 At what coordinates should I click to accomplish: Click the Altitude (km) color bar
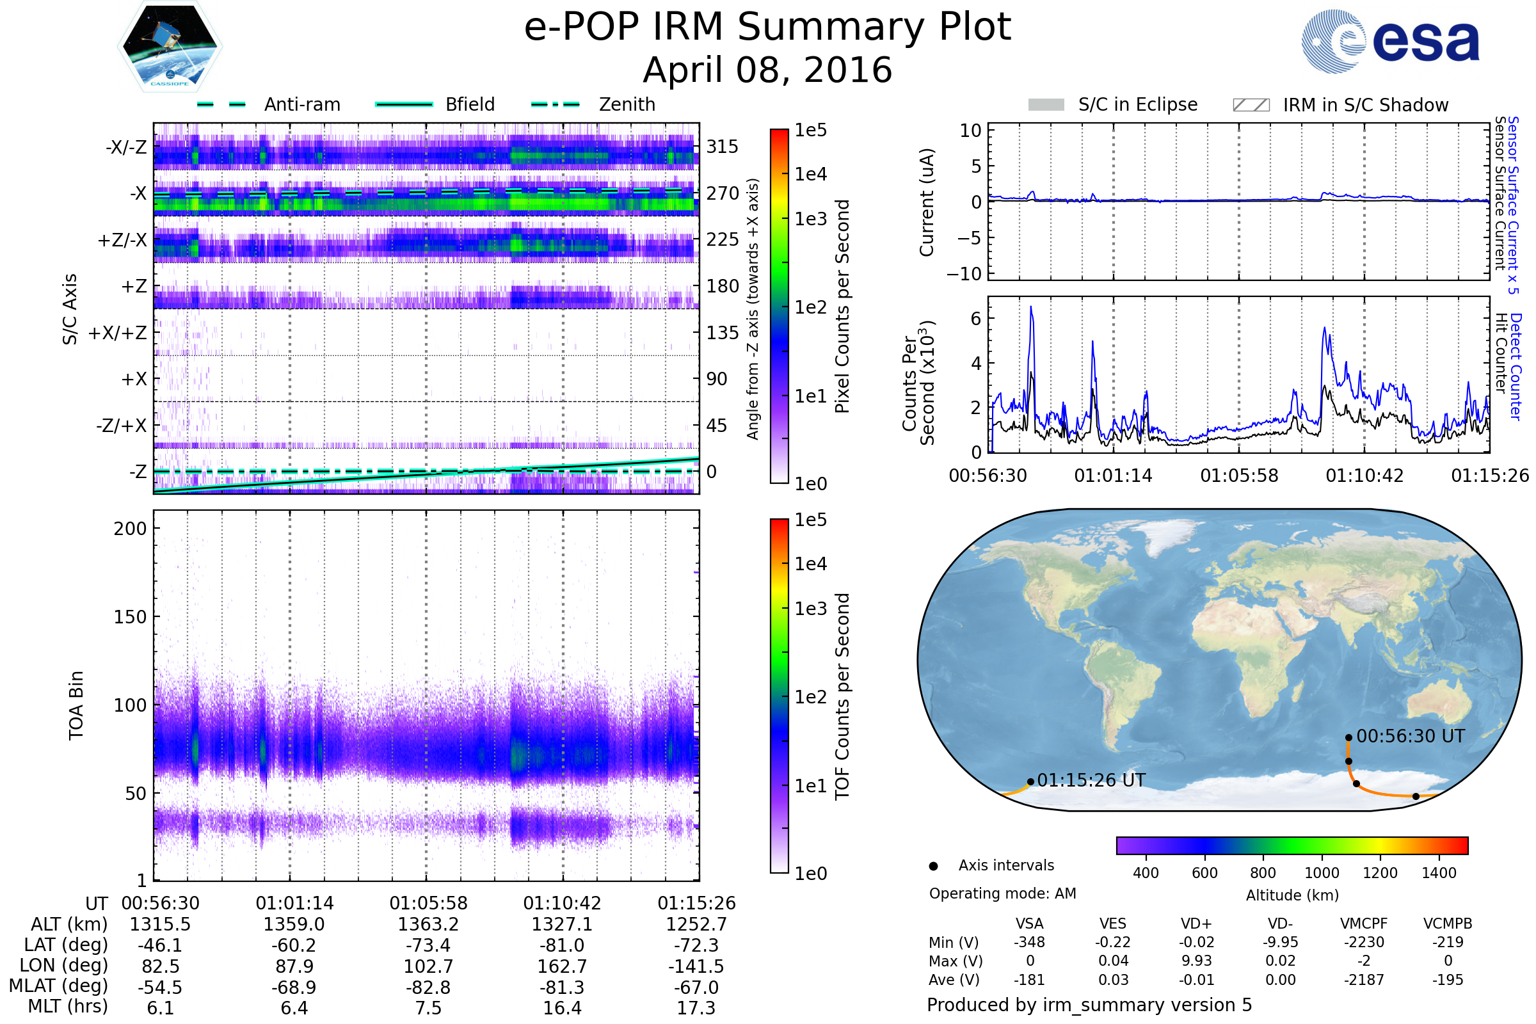tap(1292, 845)
